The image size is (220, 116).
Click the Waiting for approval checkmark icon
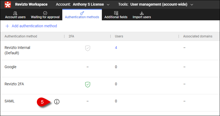pos(45,13)
